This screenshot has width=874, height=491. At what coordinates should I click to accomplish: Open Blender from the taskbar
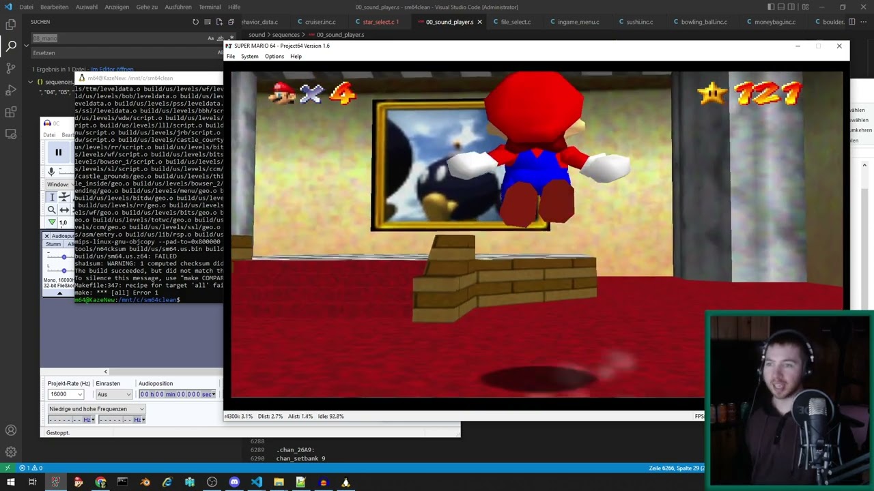[x=145, y=482]
